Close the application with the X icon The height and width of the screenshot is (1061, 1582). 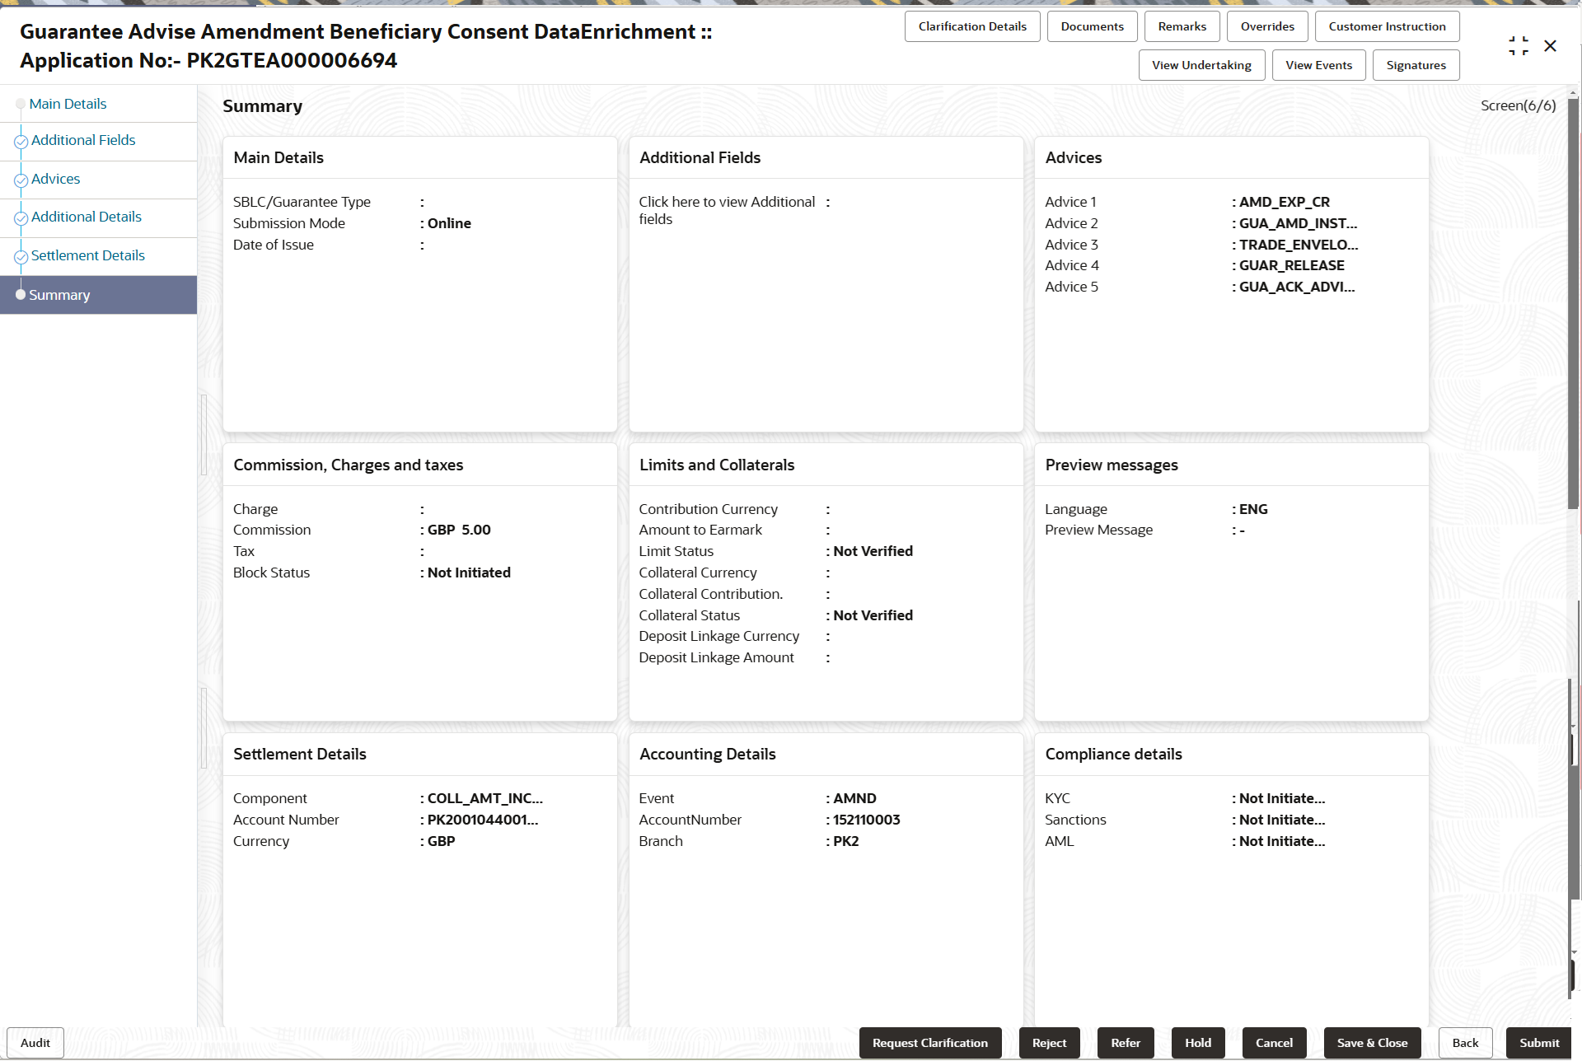[x=1550, y=46]
